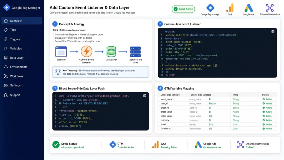
Task: Select the event_name client-side variable cell
Action: [x=166, y=99]
